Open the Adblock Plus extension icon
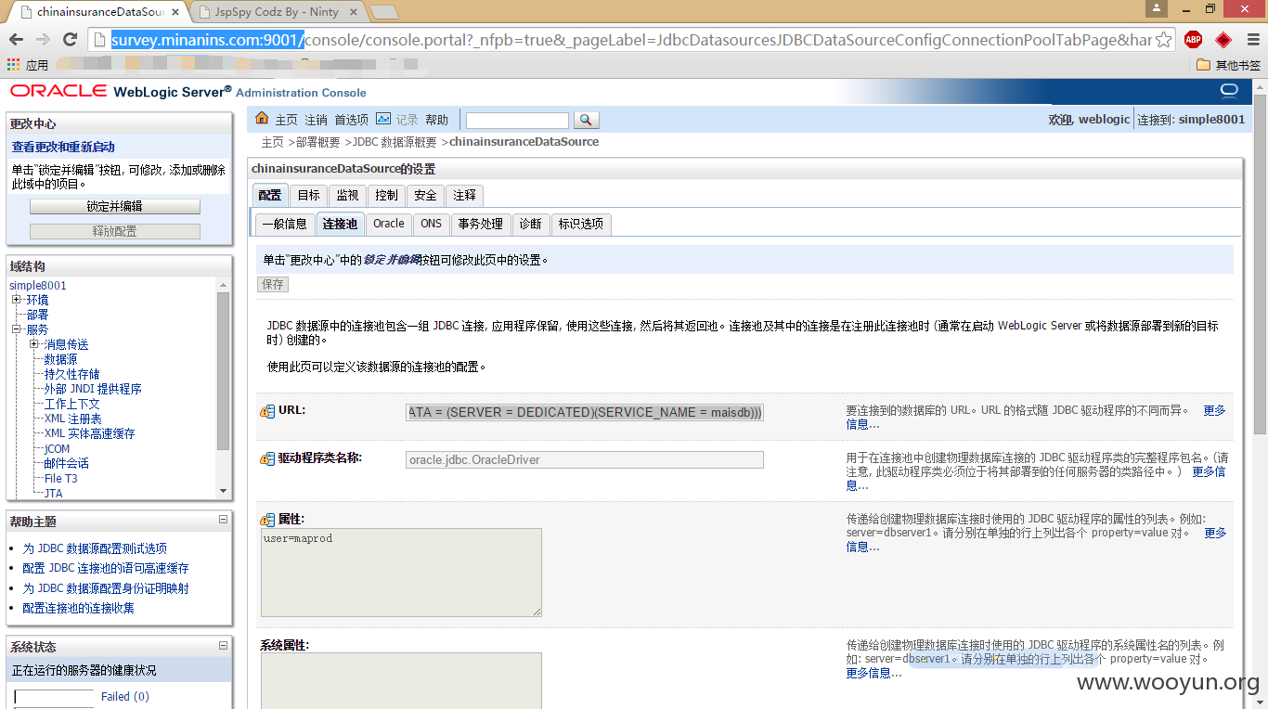This screenshot has width=1268, height=709. pos(1193,40)
